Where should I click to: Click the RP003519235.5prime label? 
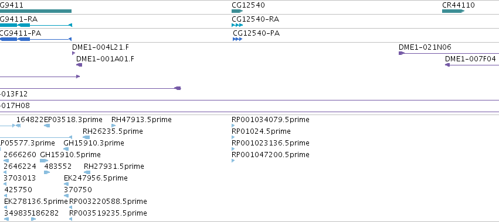(108, 213)
